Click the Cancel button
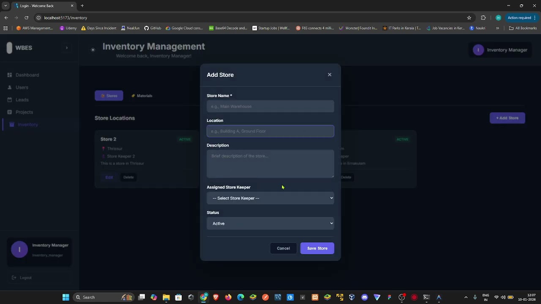 (x=283, y=248)
